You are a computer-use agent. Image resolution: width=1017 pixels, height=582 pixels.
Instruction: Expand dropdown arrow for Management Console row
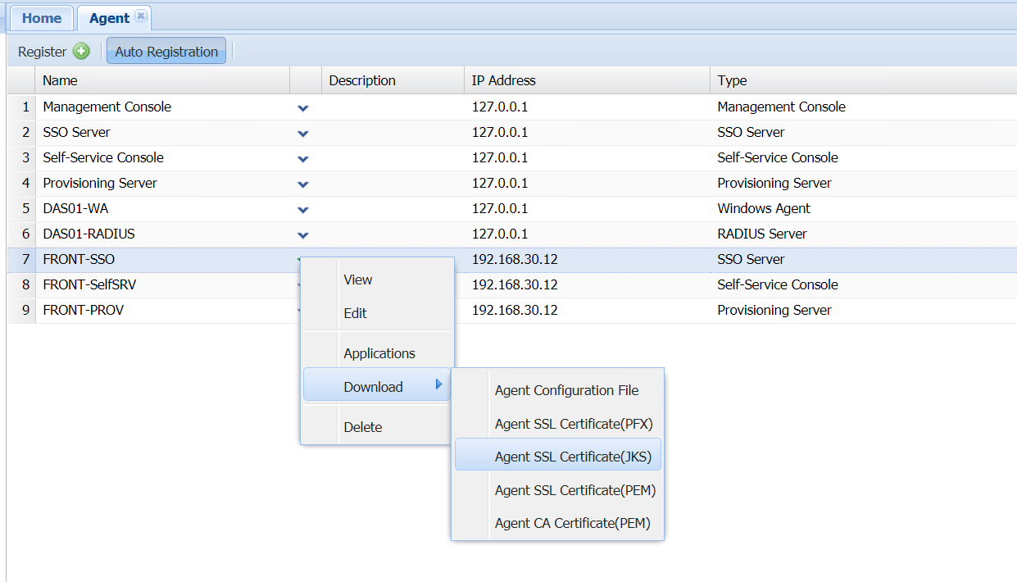pyautogui.click(x=303, y=108)
